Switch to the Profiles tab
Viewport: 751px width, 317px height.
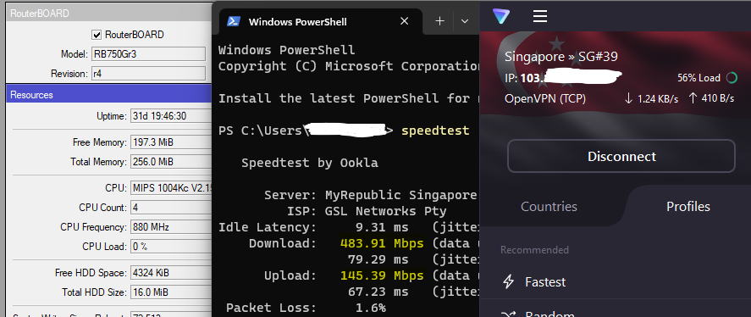687,207
